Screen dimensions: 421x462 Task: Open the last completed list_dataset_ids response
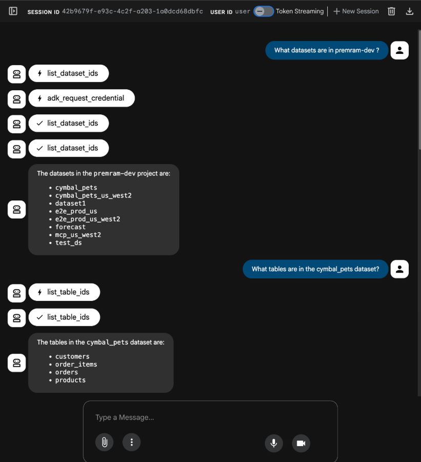69,148
